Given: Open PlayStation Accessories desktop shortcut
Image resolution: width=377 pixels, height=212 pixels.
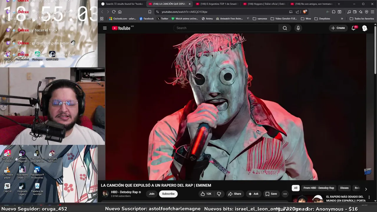Looking at the screenshot, I should [37, 173].
